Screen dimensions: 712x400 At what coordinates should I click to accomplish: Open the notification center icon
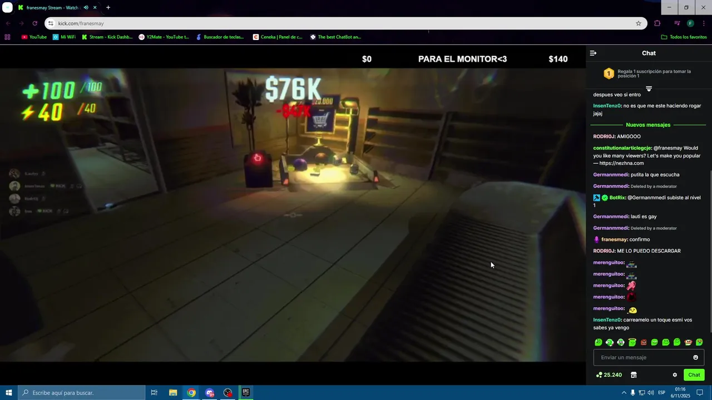coord(700,393)
